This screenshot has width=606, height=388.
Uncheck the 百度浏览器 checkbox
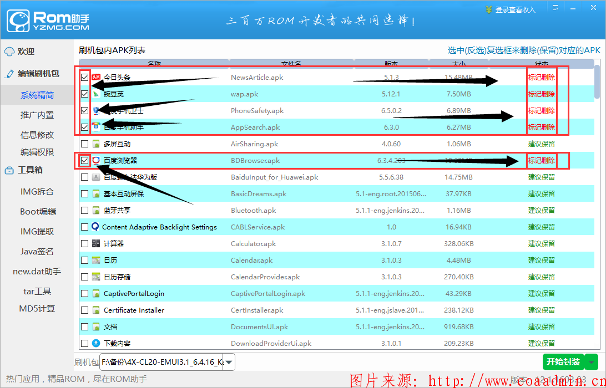(85, 160)
